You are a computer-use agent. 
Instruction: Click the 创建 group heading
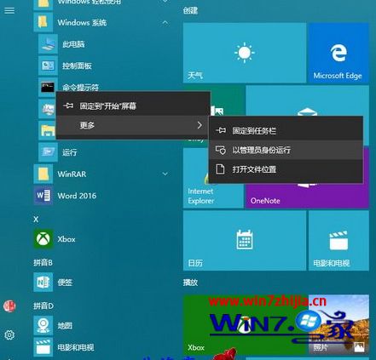pyautogui.click(x=190, y=10)
